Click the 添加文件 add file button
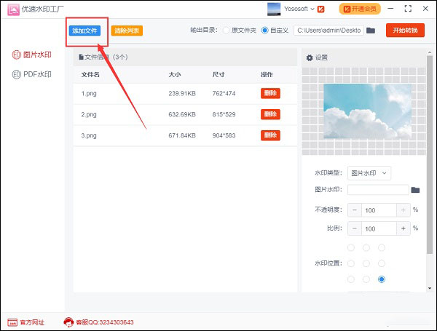The width and height of the screenshot is (437, 331). pos(84,31)
